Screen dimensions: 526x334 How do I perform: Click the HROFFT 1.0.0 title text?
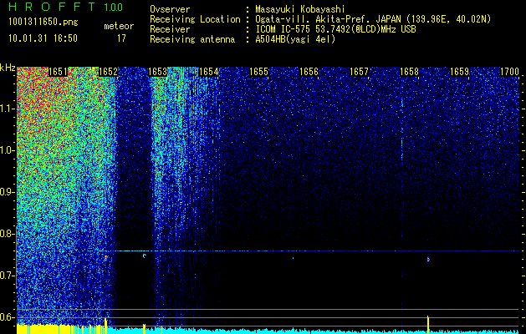pyautogui.click(x=66, y=7)
